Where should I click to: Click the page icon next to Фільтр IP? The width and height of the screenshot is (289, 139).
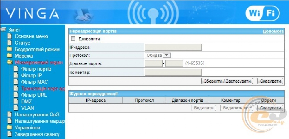coord(16,75)
